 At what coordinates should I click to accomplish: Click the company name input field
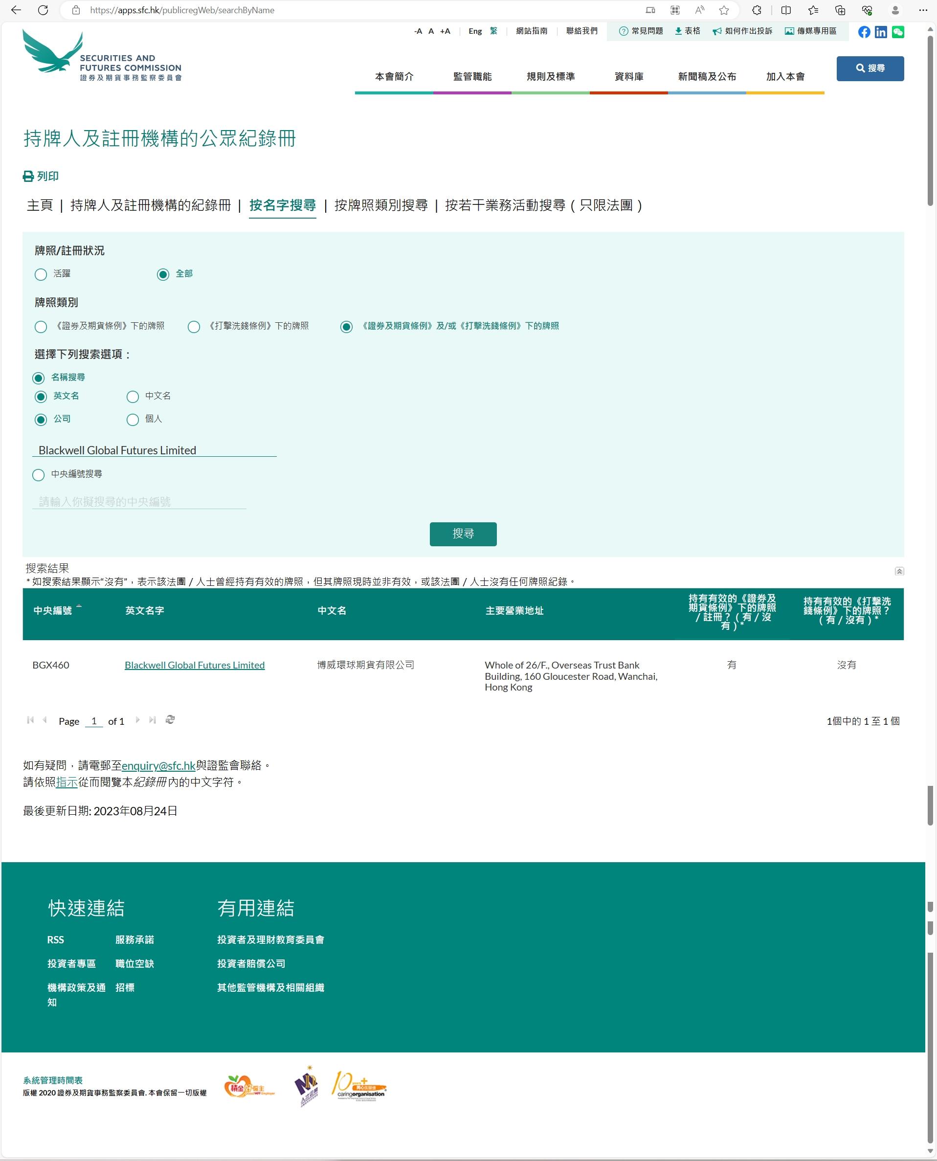click(155, 450)
